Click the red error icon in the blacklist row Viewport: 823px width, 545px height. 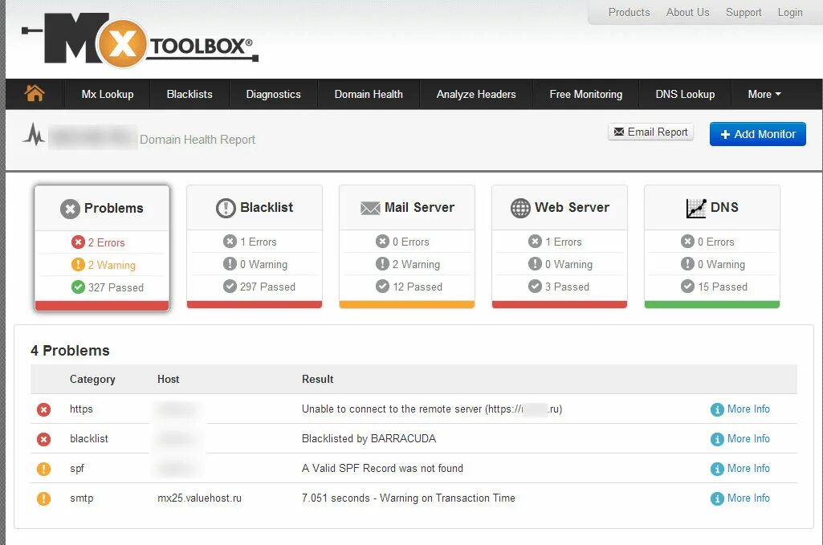43,439
